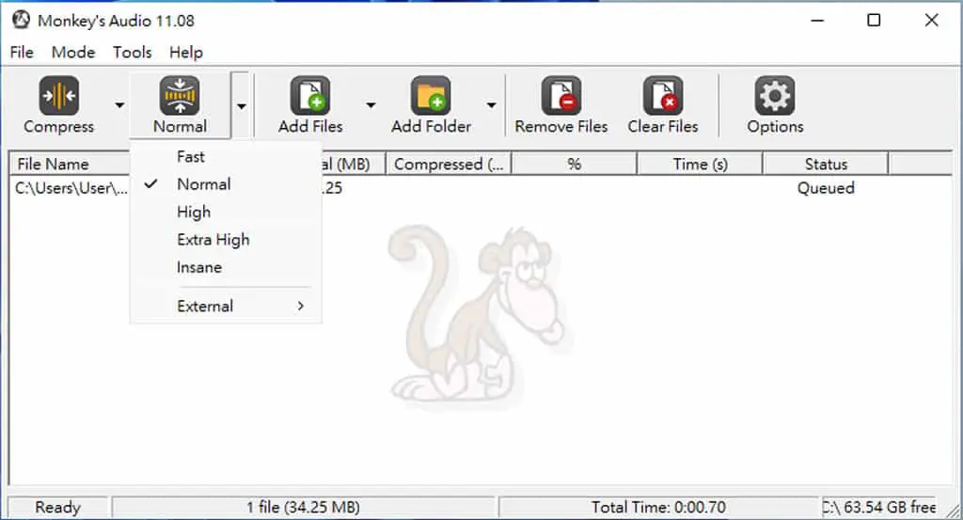Open Options via the gear icon
The height and width of the screenshot is (520, 963).
775,95
